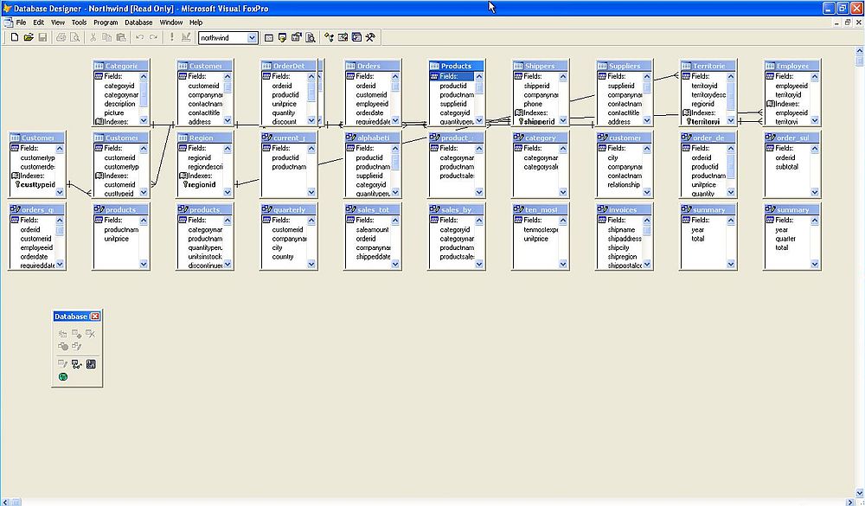This screenshot has height=506, width=865.
Task: Click 'tenmostexp' field in ten_most view
Action: [541, 229]
